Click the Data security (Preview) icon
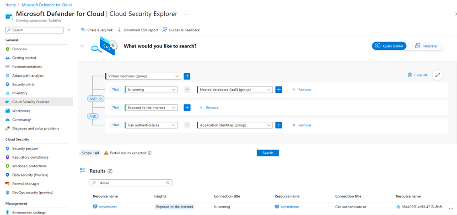The image size is (457, 215). tap(8, 175)
